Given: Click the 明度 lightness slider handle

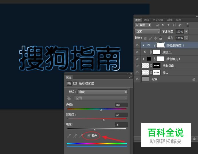Looking at the screenshot, I should click(x=95, y=130).
